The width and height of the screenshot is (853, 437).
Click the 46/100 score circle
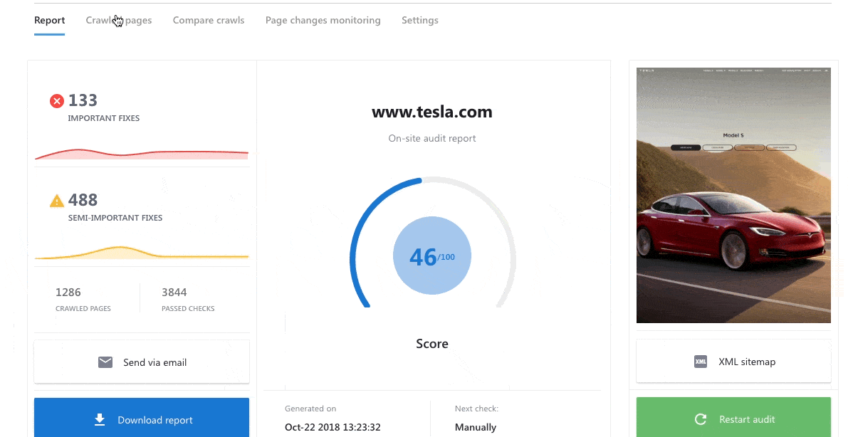click(x=432, y=256)
